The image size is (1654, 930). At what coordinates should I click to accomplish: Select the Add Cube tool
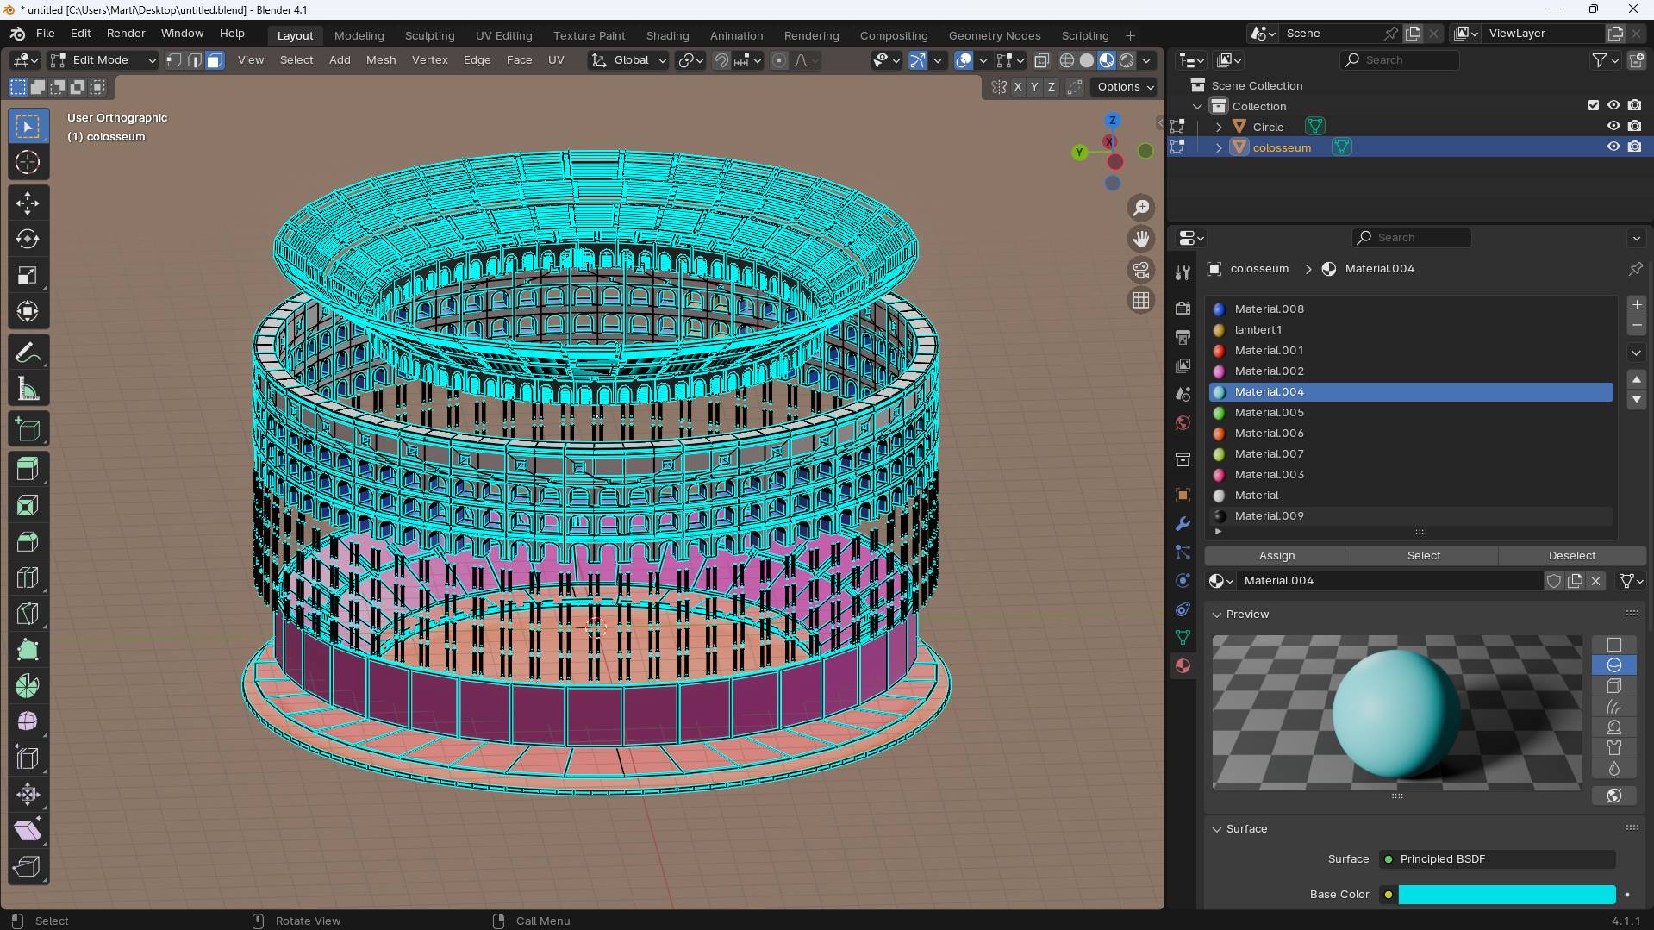pos(28,429)
